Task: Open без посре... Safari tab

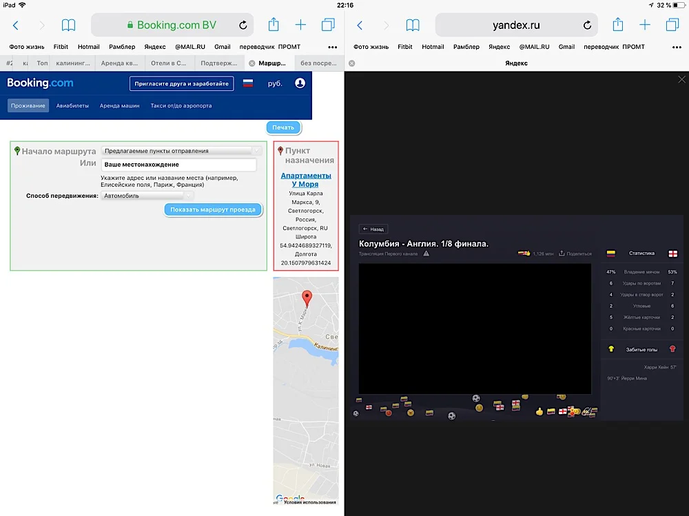Action: [x=318, y=63]
